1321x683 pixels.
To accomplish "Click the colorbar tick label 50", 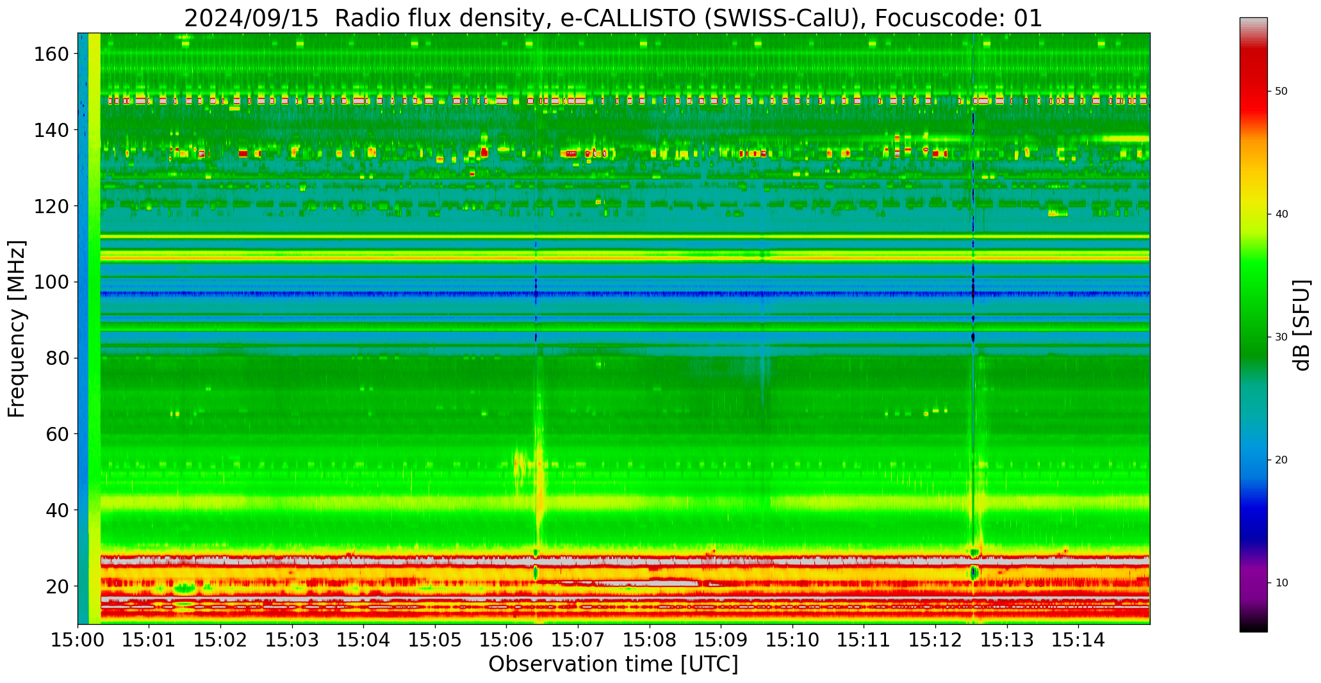I will 1281,92.
